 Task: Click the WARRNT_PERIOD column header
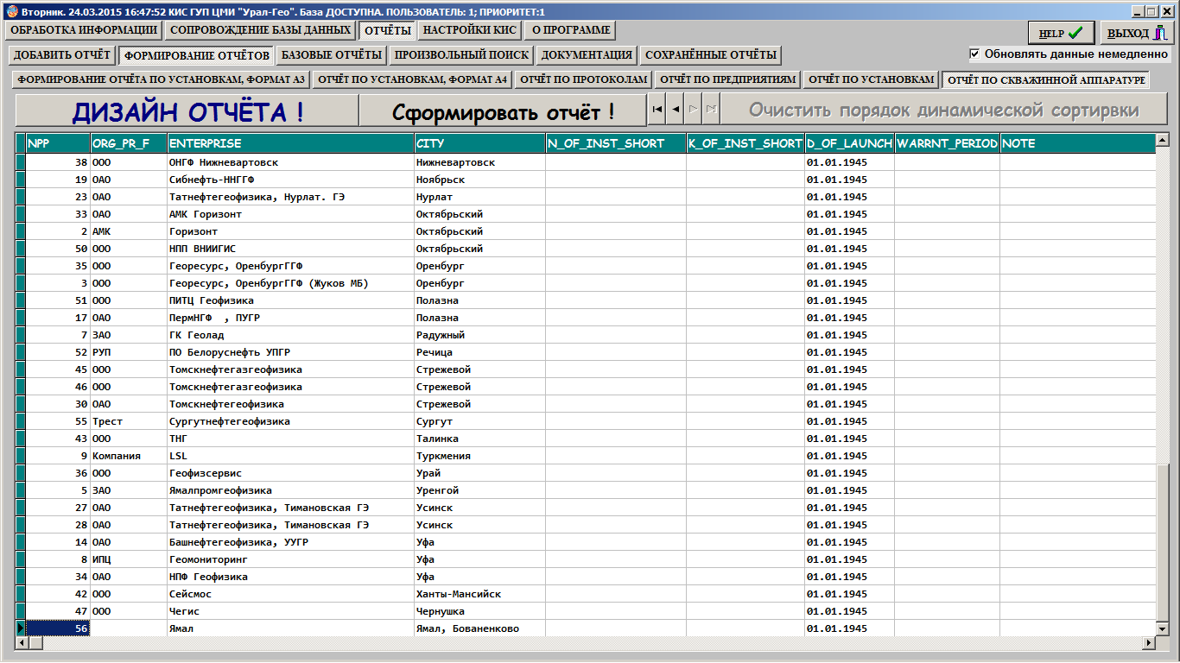[x=947, y=143]
